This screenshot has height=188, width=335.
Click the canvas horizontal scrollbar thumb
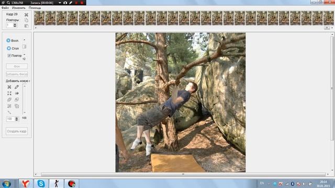[x=183, y=174]
